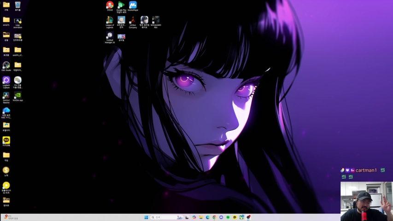Open the MuMuPlayer desktop shortcut
This screenshot has height=221, width=393.
(133, 5)
